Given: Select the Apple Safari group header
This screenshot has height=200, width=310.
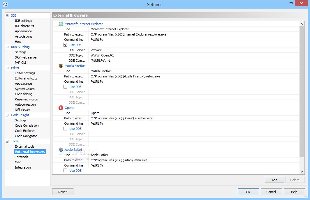Looking at the screenshot, I should tap(73, 150).
